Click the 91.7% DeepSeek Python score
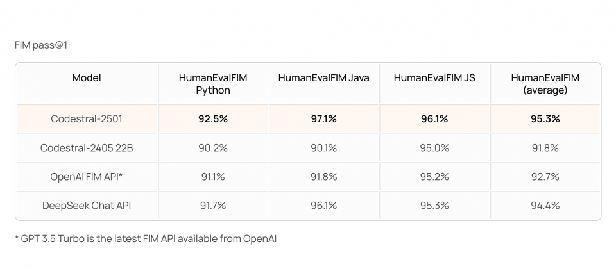 (x=213, y=206)
